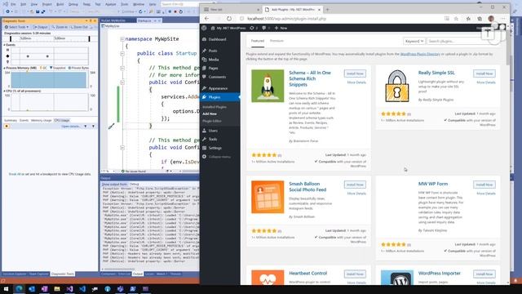Click Restart debugging icon in Visual Studio toolbar
This screenshot has height=294, width=522.
point(181,11)
